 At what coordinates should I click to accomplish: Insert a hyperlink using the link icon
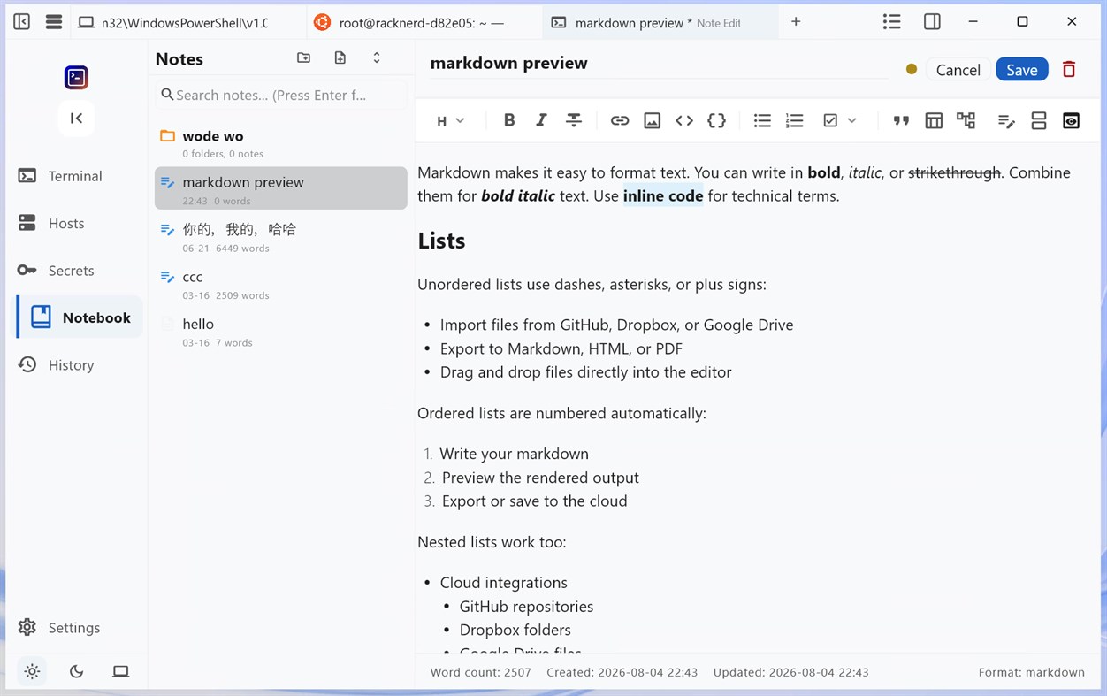click(620, 120)
